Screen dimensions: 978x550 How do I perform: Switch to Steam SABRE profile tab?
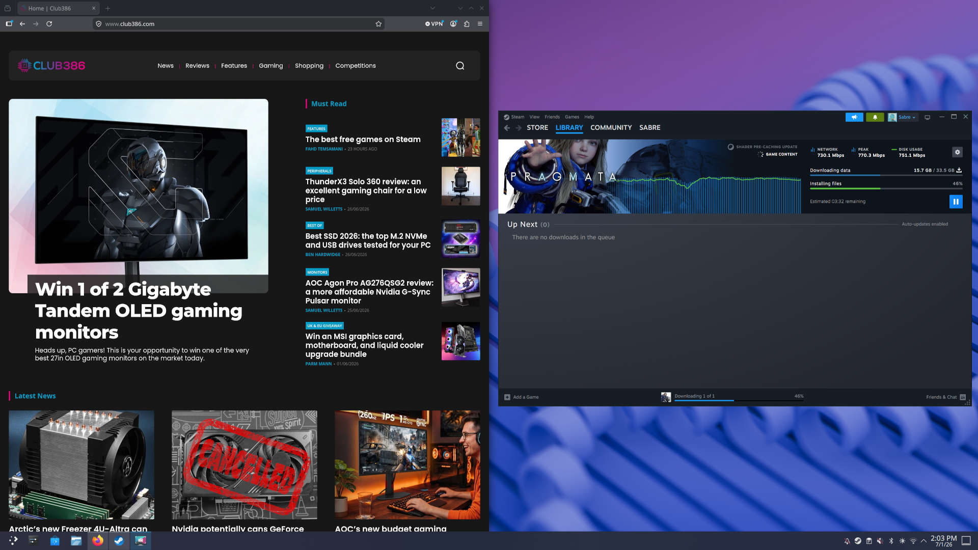click(x=649, y=128)
